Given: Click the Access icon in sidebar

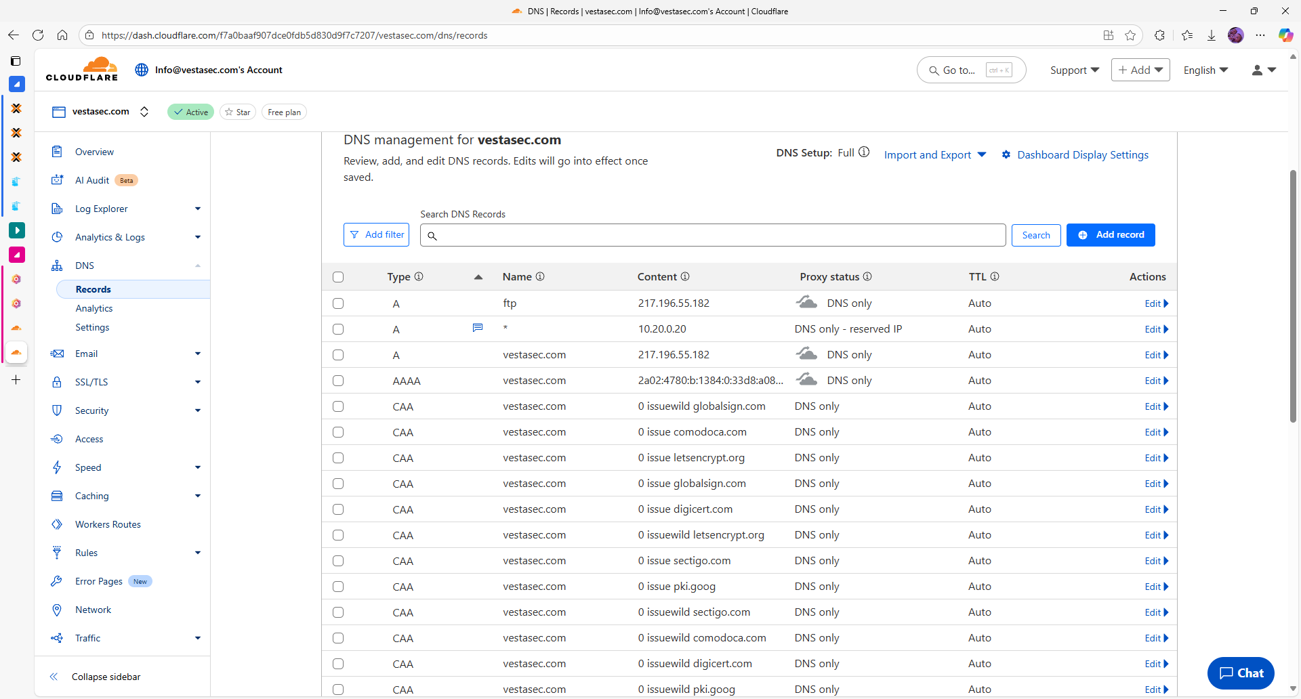Looking at the screenshot, I should point(57,439).
